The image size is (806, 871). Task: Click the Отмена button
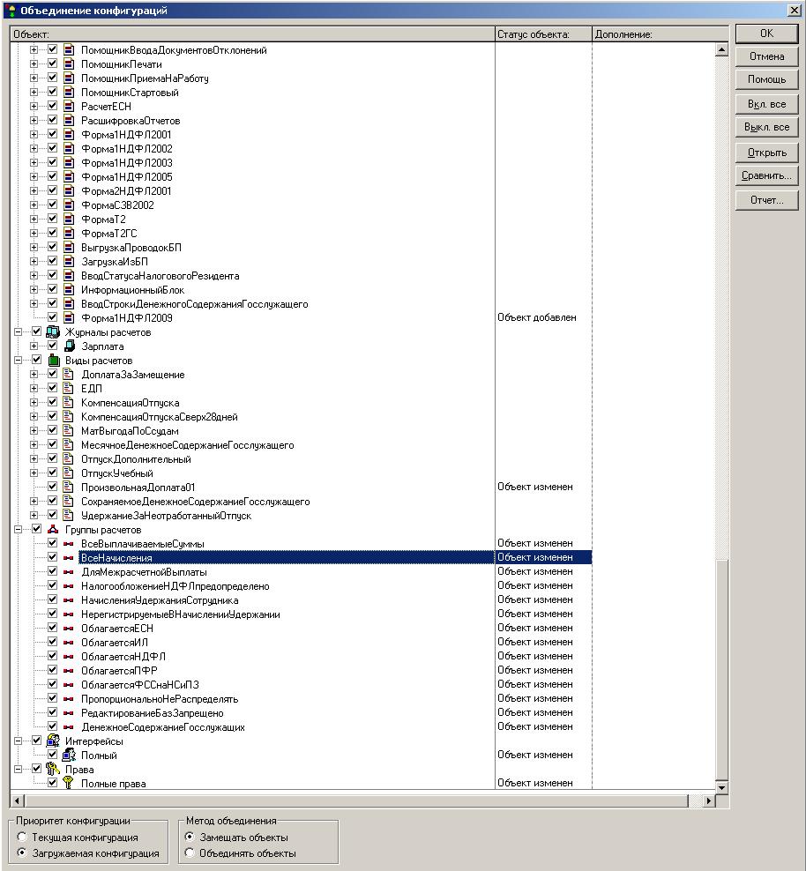(x=766, y=56)
